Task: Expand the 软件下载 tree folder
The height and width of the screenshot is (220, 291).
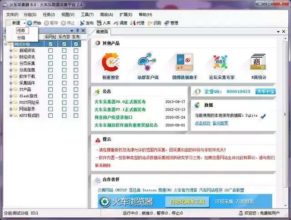Action: 11,76
